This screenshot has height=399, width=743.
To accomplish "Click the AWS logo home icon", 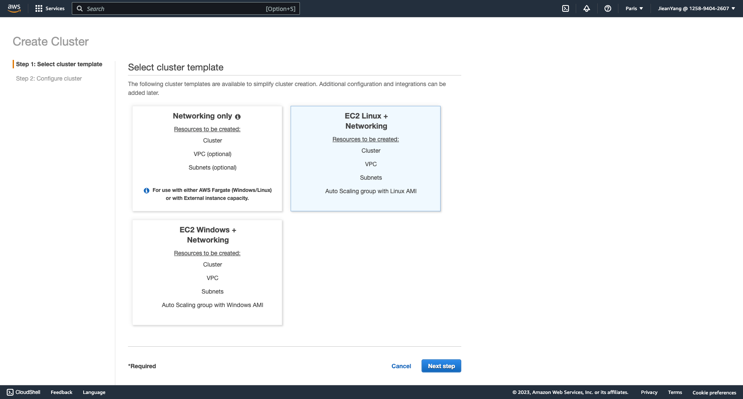I will tap(14, 8).
